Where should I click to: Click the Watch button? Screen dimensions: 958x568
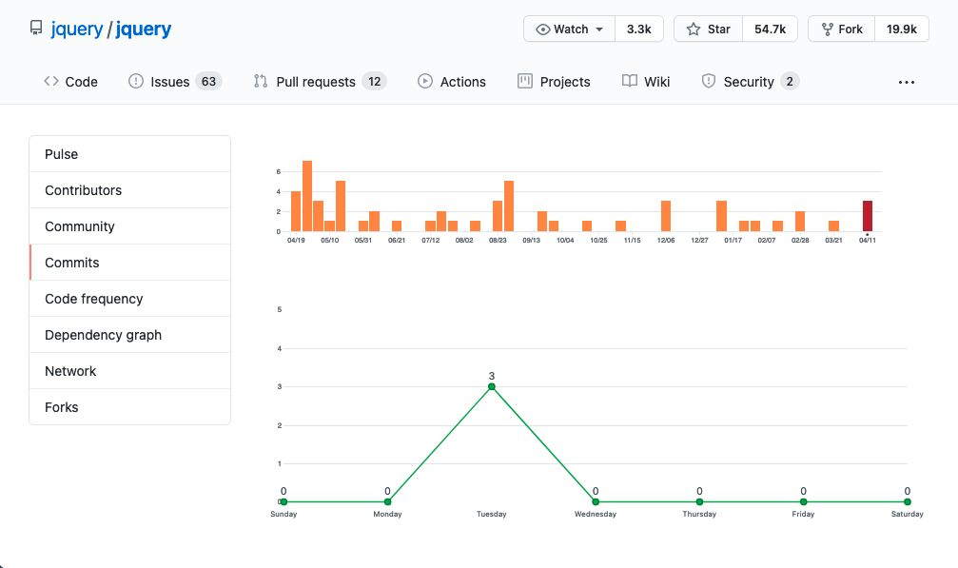pos(570,29)
